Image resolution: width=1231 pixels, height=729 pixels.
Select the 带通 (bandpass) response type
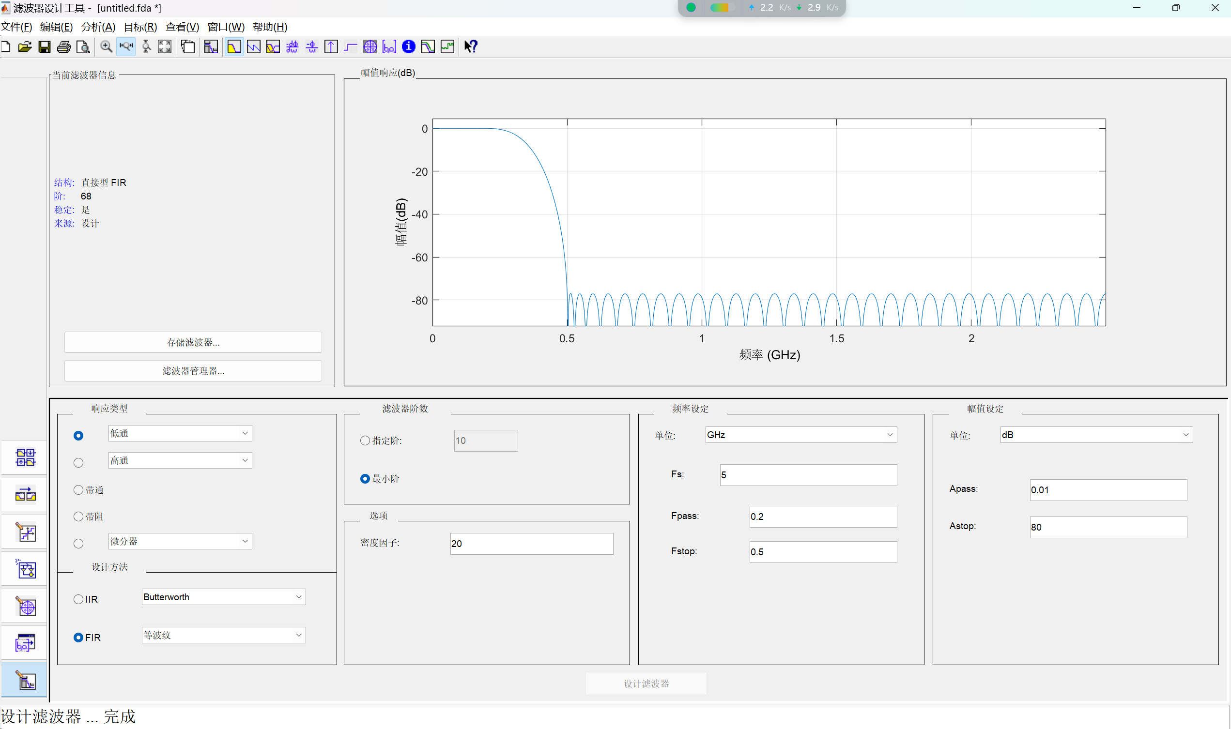(x=78, y=490)
